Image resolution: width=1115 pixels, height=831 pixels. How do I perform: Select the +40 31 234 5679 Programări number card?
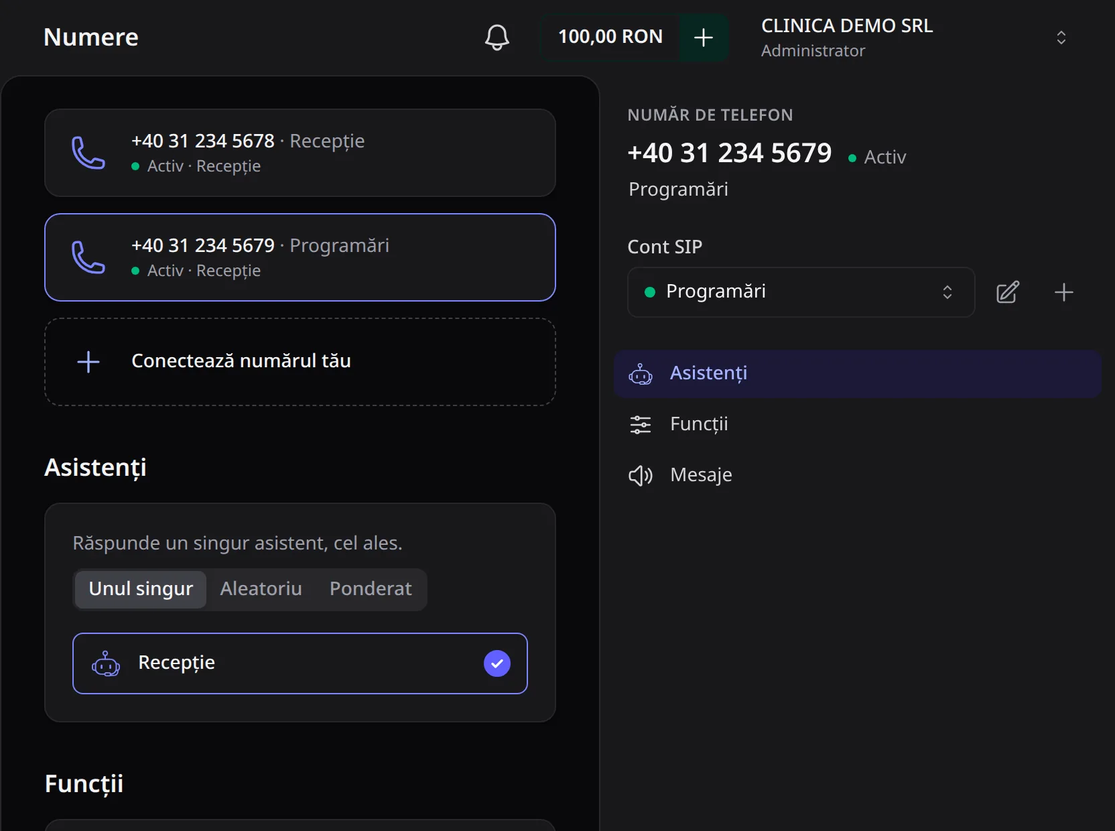pos(300,257)
